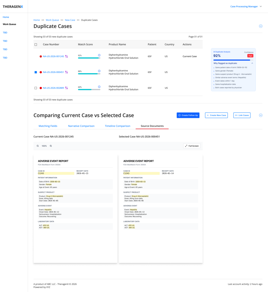Click the purple AI icon next to NA-US-2026-000451

click(x=66, y=72)
